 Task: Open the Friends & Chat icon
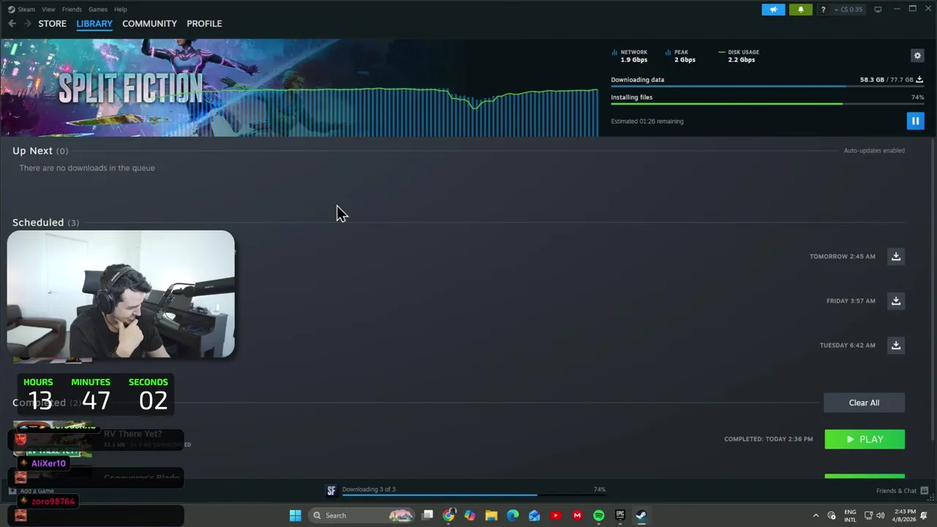point(924,490)
